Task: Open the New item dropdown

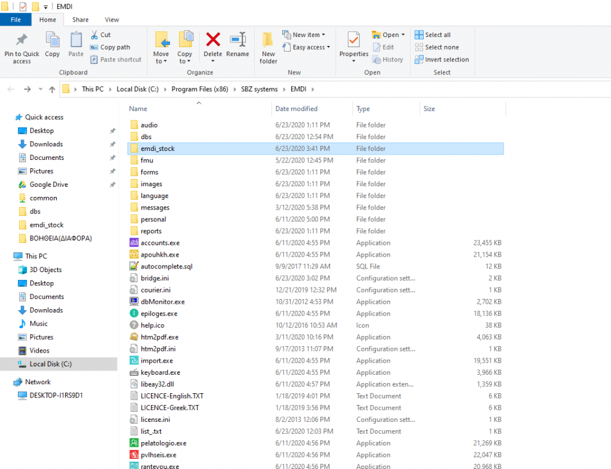Action: [307, 35]
